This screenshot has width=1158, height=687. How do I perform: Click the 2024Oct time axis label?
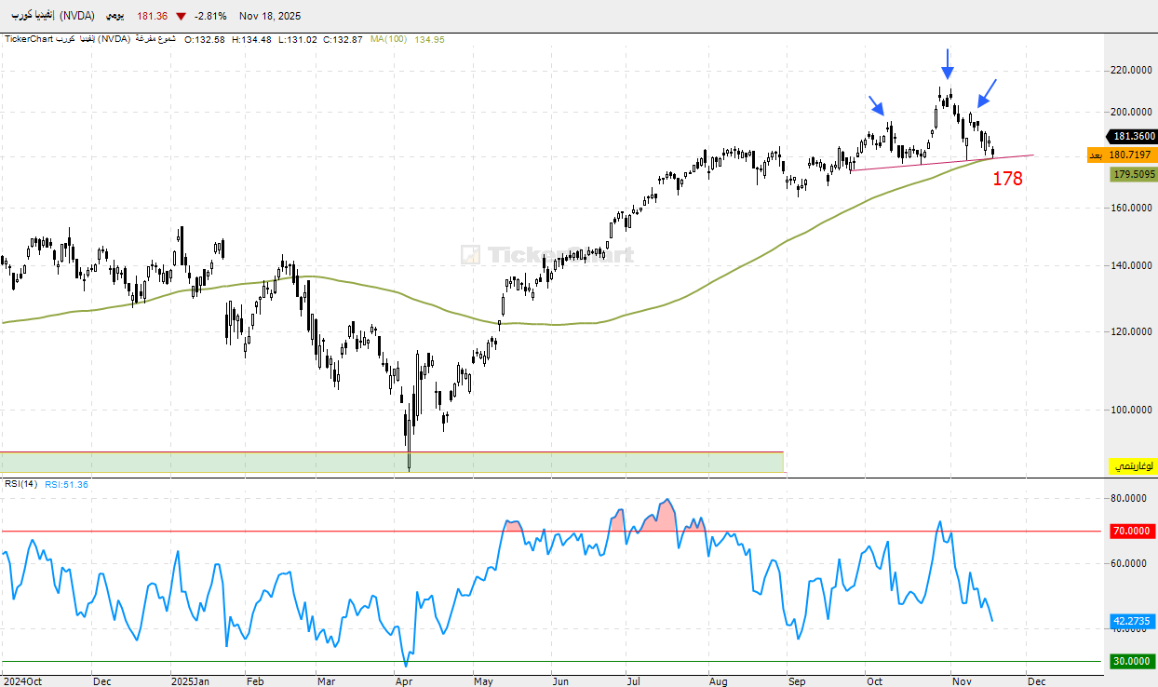[21, 680]
